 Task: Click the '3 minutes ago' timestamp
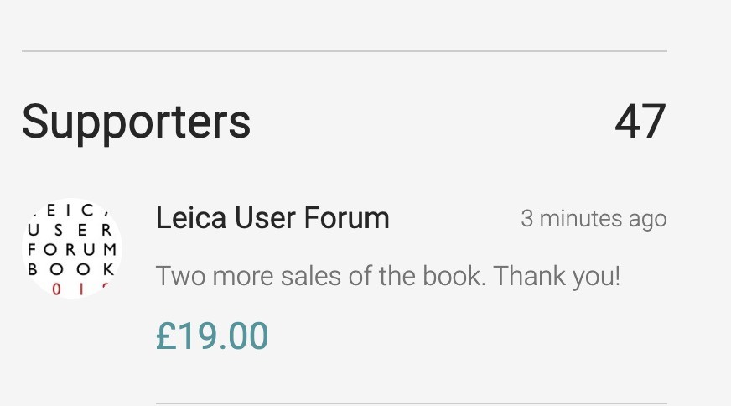[594, 219]
